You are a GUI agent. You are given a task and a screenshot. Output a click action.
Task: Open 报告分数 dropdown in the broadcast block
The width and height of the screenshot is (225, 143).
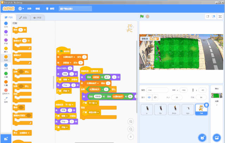[94, 113]
